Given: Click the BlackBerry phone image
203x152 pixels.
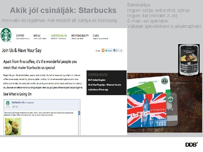Looking at the screenshot, I should (189, 60).
